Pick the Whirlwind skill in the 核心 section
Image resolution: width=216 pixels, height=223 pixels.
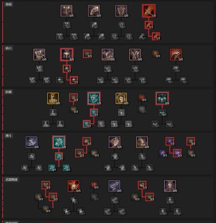click(39, 54)
